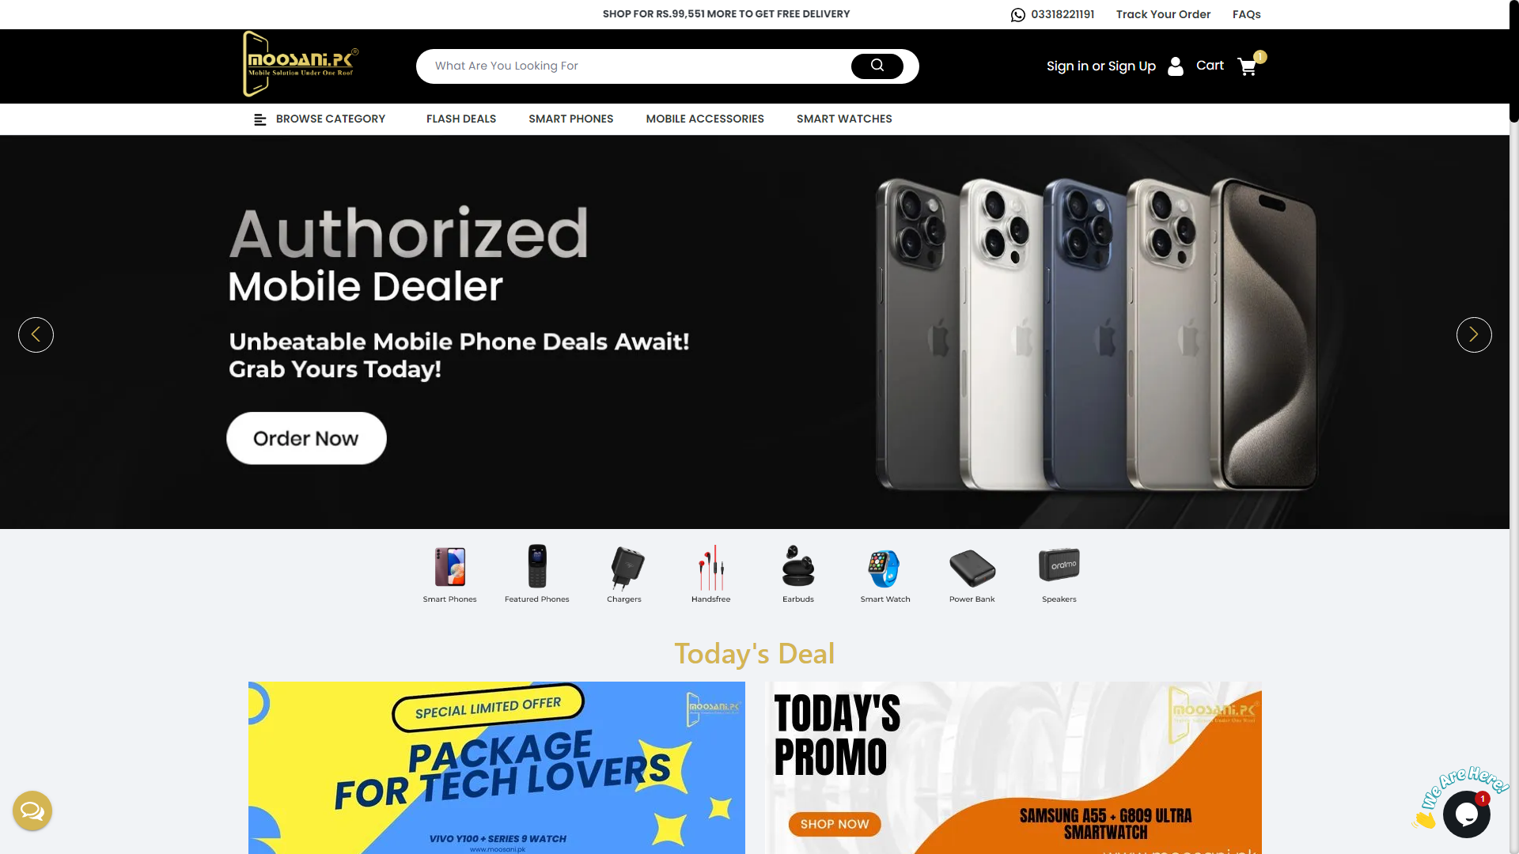The height and width of the screenshot is (854, 1519).
Task: Click the search magnifier button
Action: coord(877,66)
